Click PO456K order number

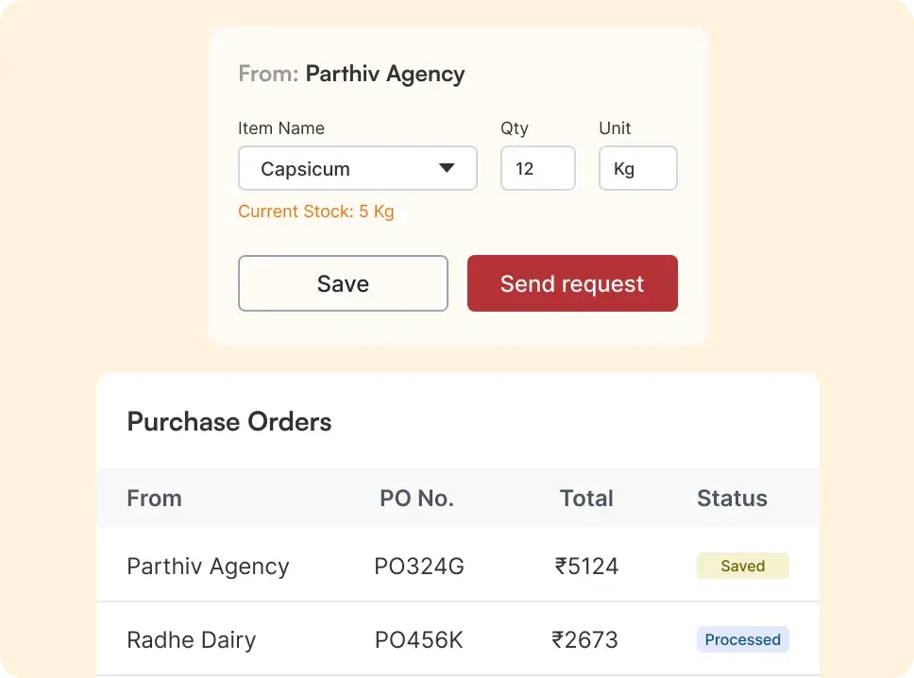[418, 639]
